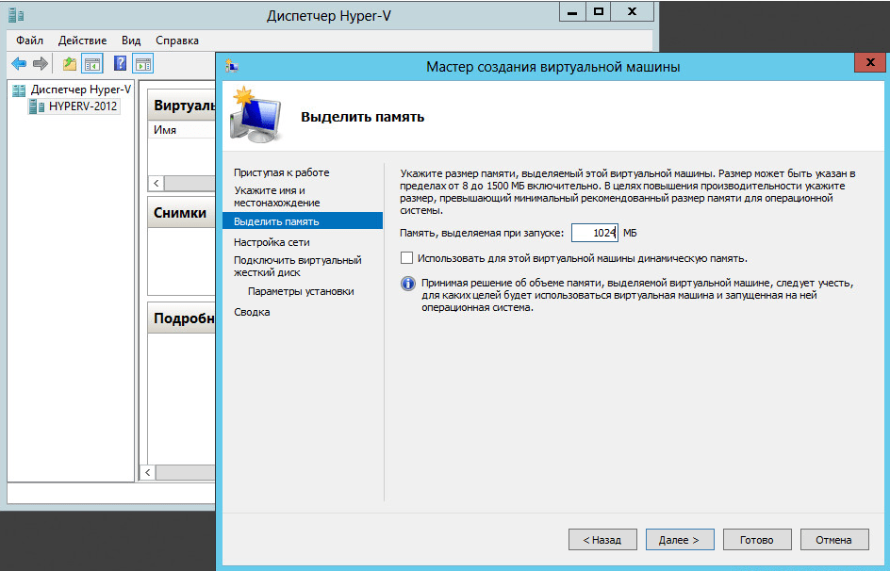Toggle the action pane toolbar icon
The image size is (890, 571).
(x=143, y=63)
